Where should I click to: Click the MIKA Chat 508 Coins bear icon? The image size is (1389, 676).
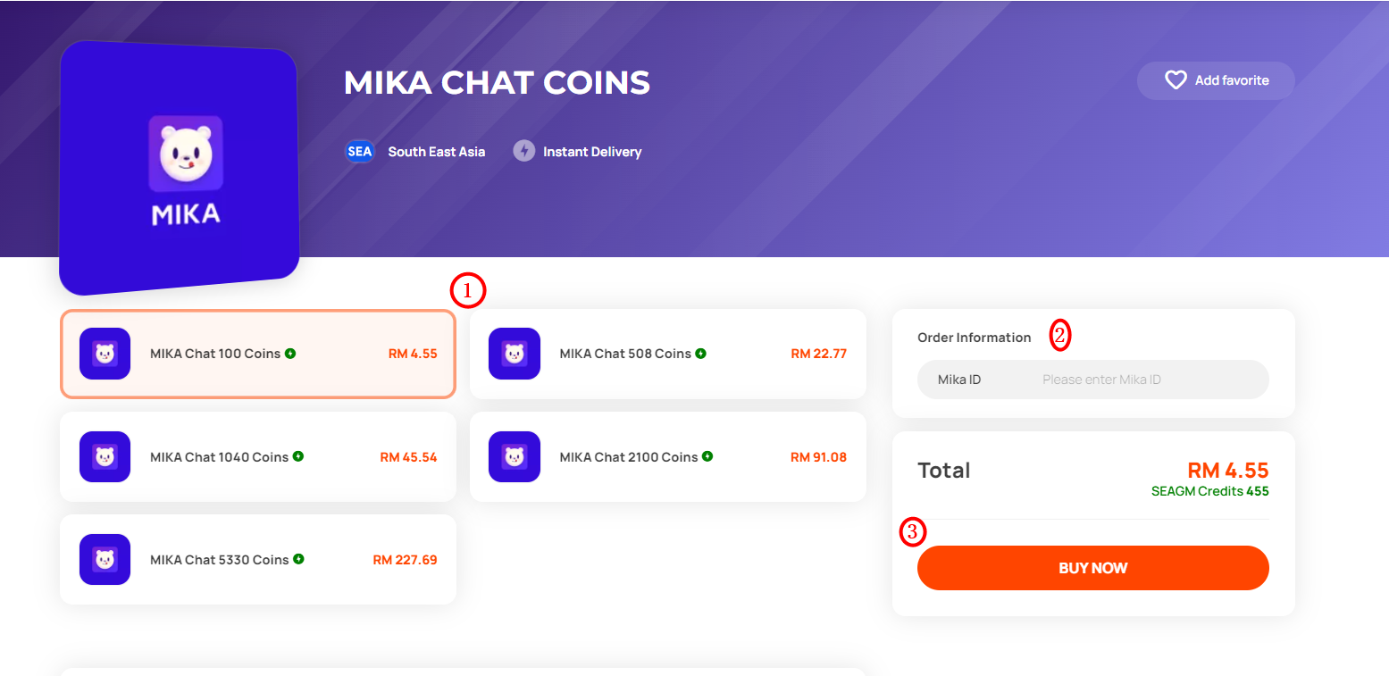[515, 354]
